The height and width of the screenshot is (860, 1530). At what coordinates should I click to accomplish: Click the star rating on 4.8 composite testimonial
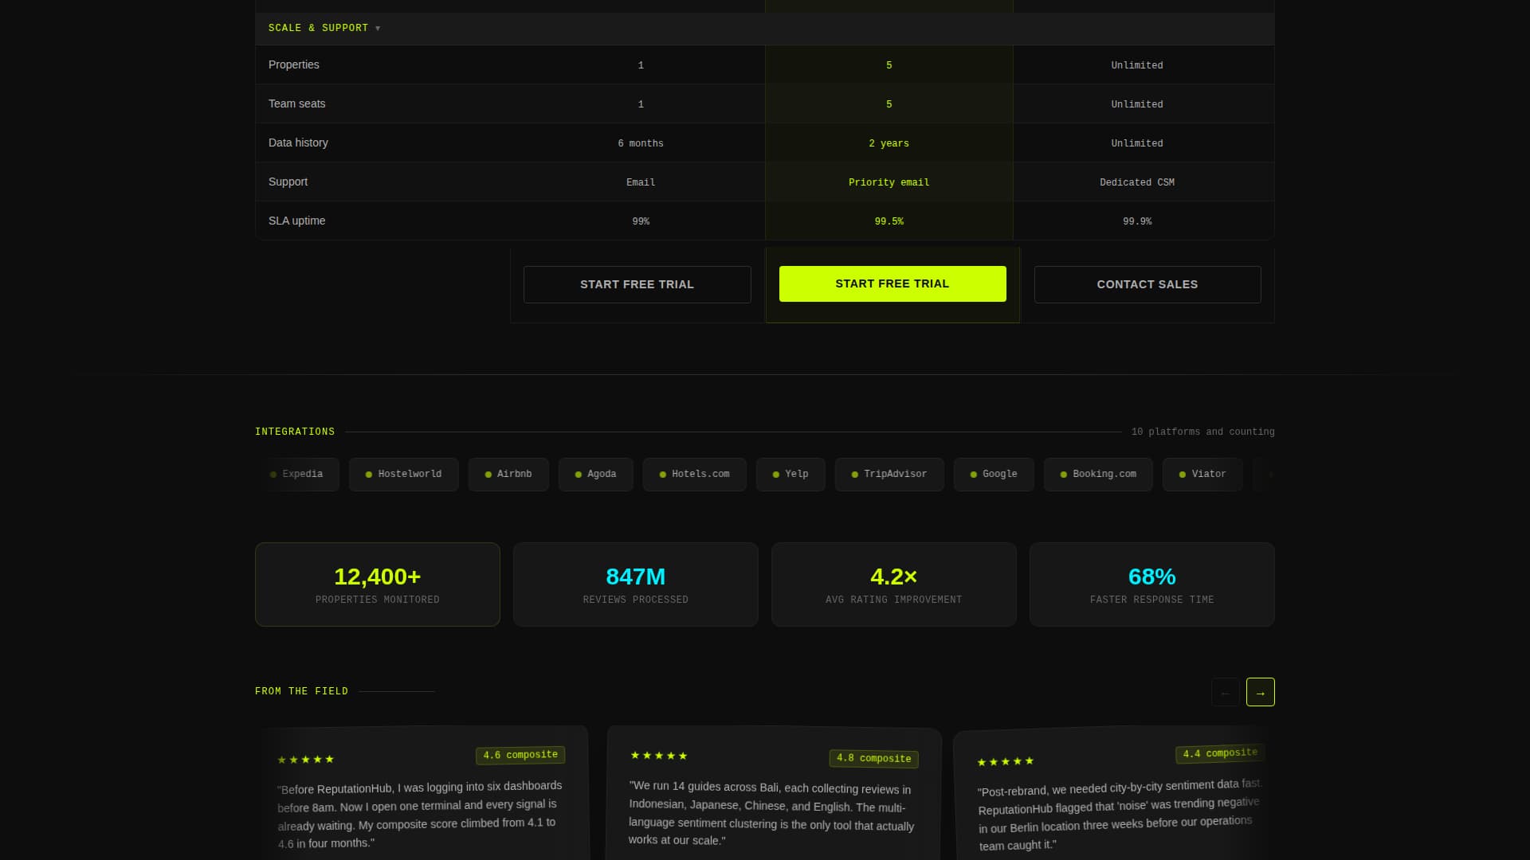click(x=658, y=756)
